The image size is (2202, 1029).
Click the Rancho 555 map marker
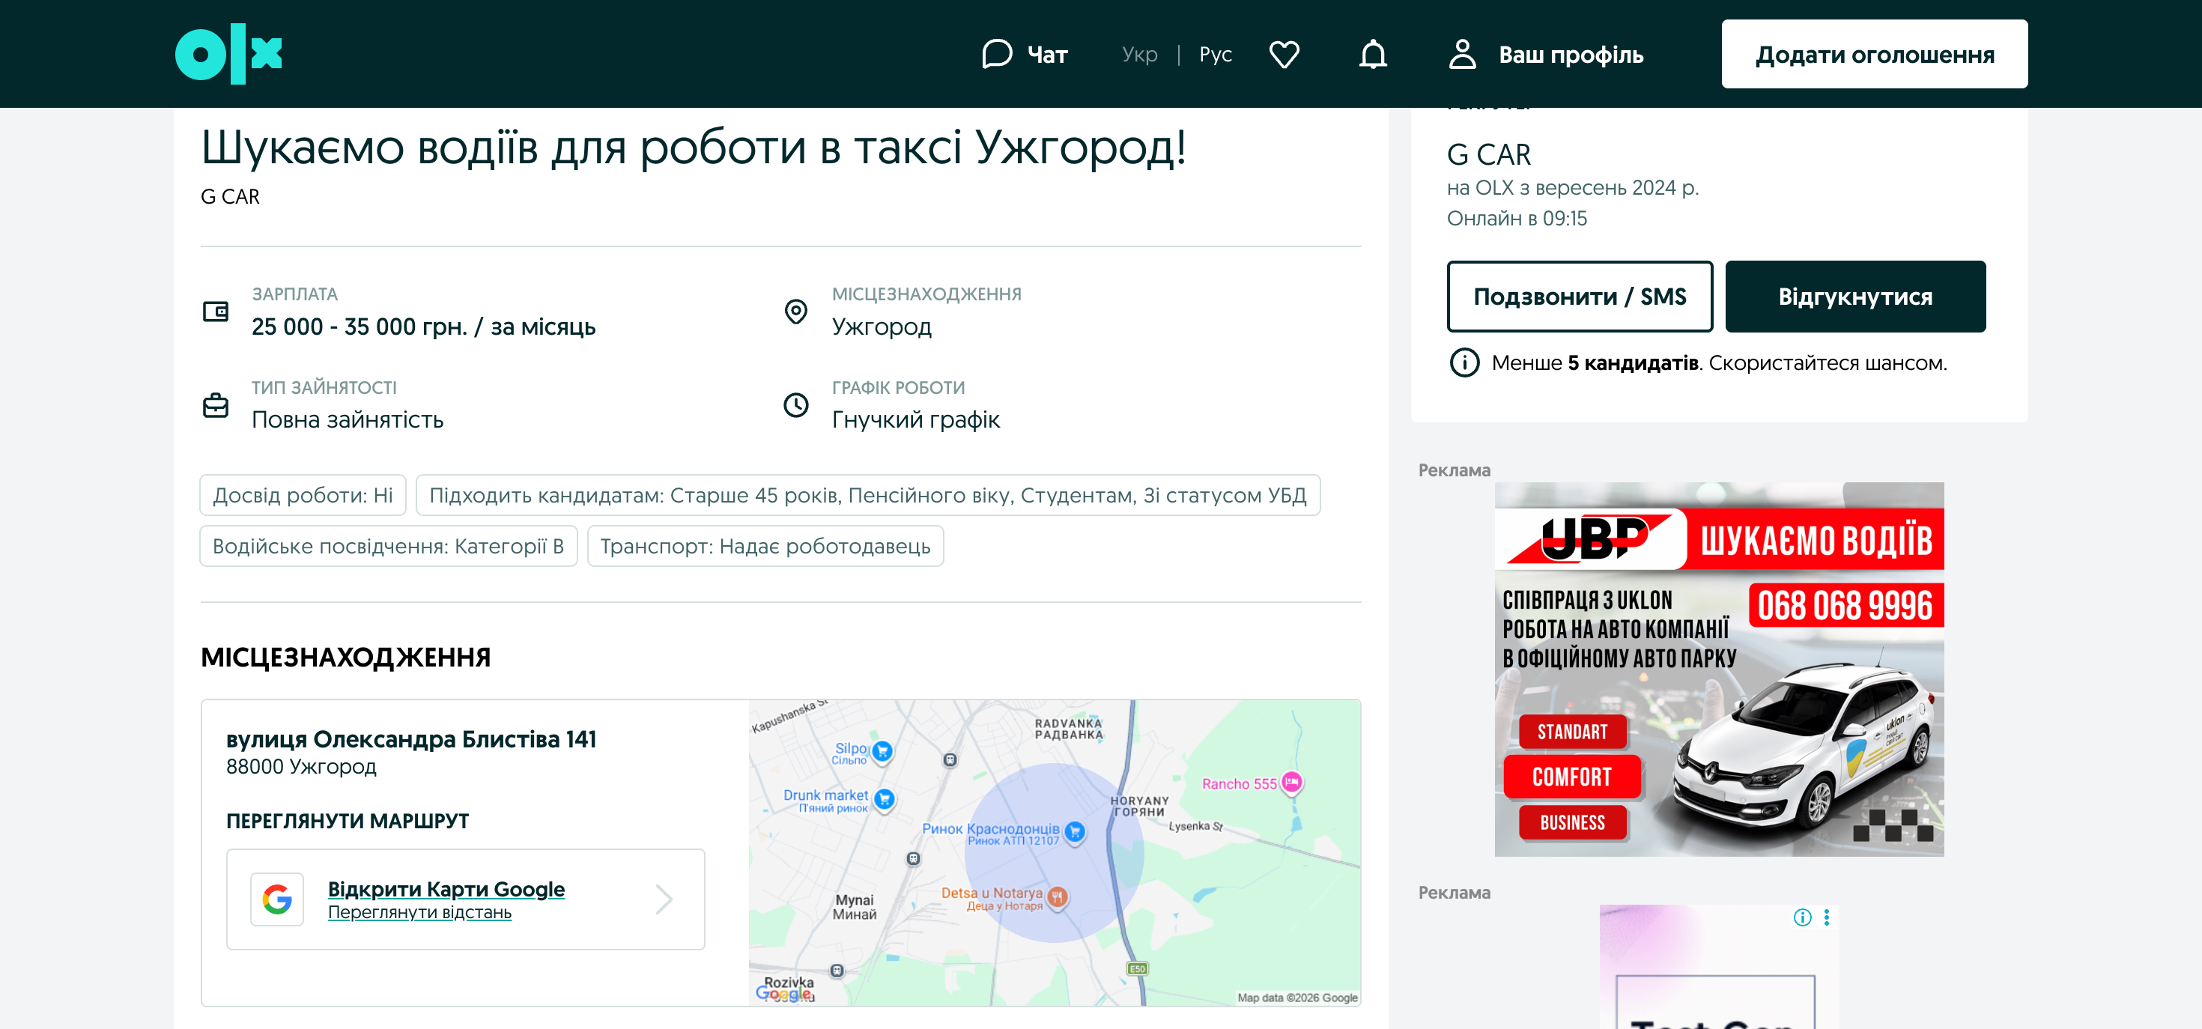(x=1292, y=782)
